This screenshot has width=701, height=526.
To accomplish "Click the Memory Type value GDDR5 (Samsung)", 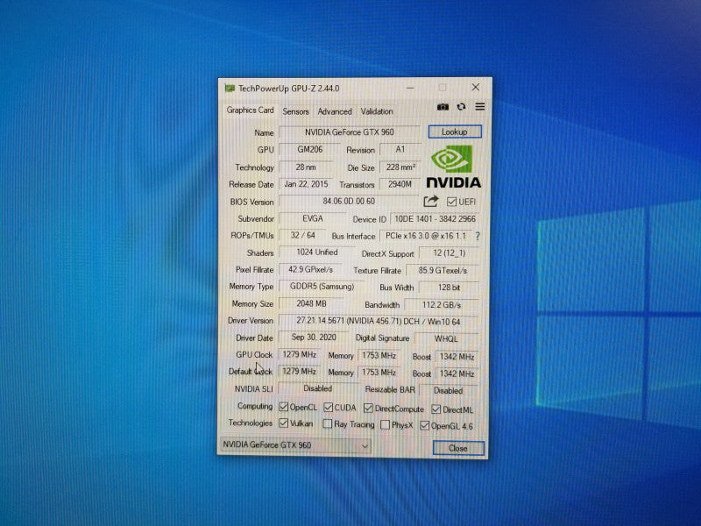I will 322,287.
